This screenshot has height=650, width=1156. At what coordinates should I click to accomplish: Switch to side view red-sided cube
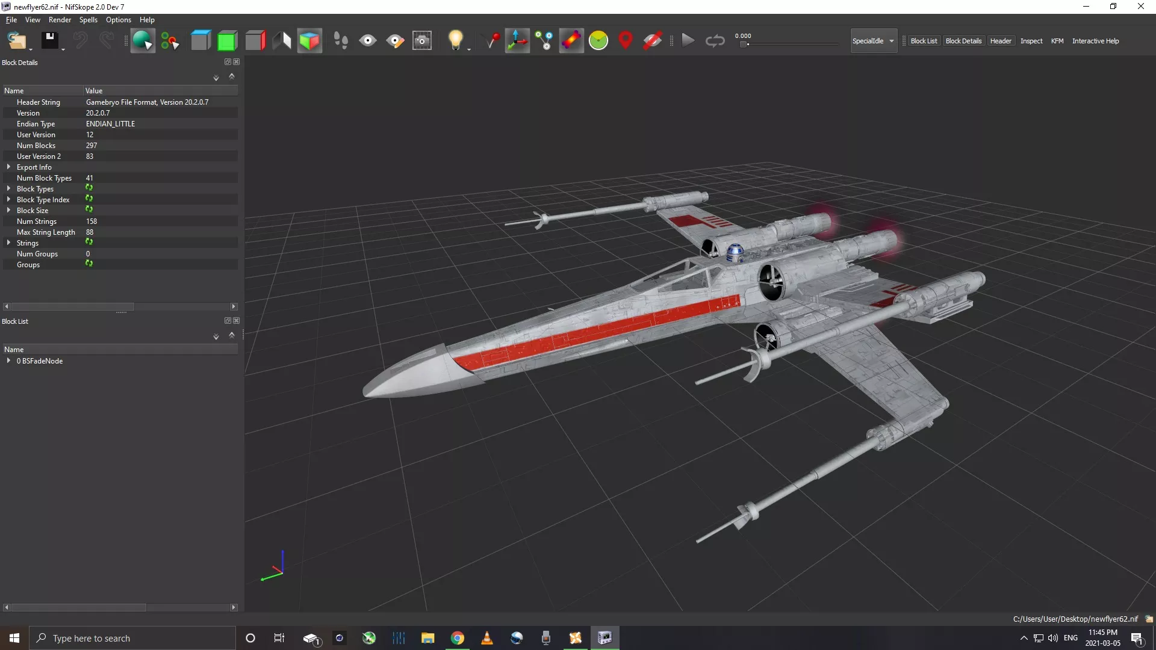click(x=255, y=41)
